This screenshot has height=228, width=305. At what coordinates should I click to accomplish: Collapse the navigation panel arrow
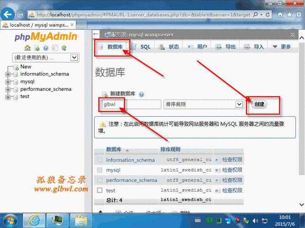[96, 34]
